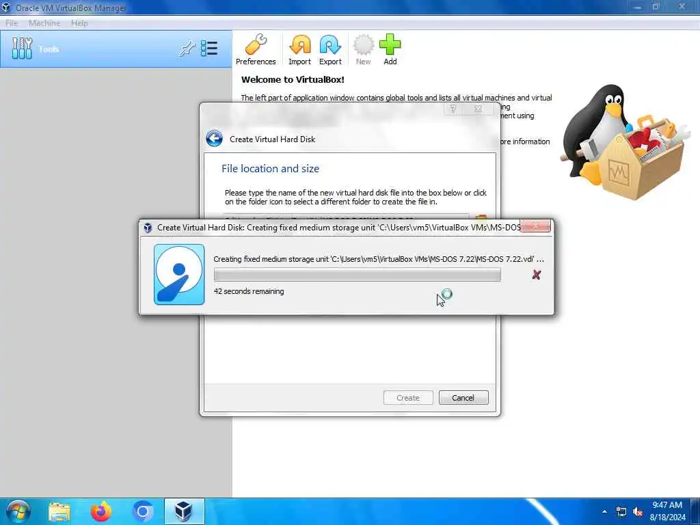Screen dimensions: 700x525
Task: Click the 'Creating fixed medium storage unit' message
Action: coord(379,259)
